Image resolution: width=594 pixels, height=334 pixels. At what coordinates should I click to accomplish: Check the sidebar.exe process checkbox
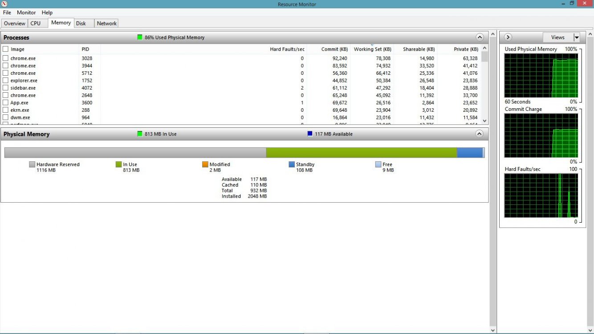[x=5, y=88]
